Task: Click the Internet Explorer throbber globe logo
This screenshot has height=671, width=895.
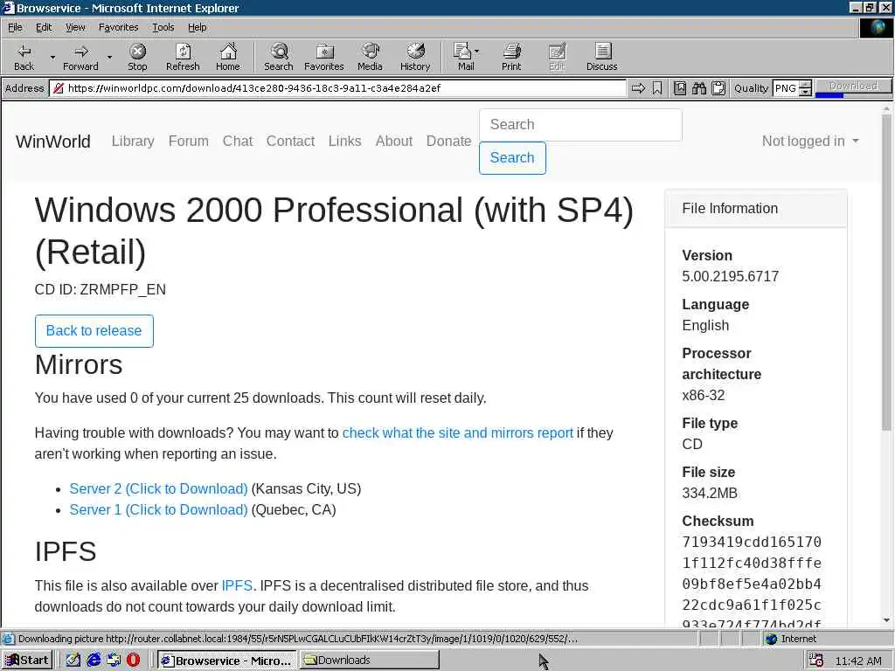Action: click(x=876, y=27)
